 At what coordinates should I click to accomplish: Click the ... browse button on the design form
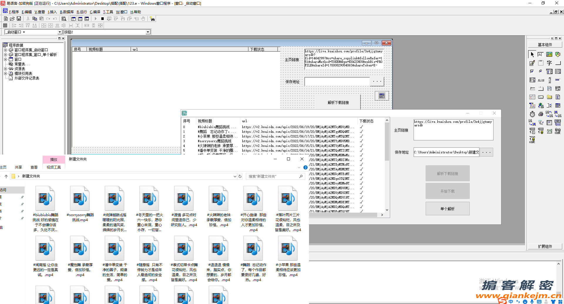pos(377,81)
